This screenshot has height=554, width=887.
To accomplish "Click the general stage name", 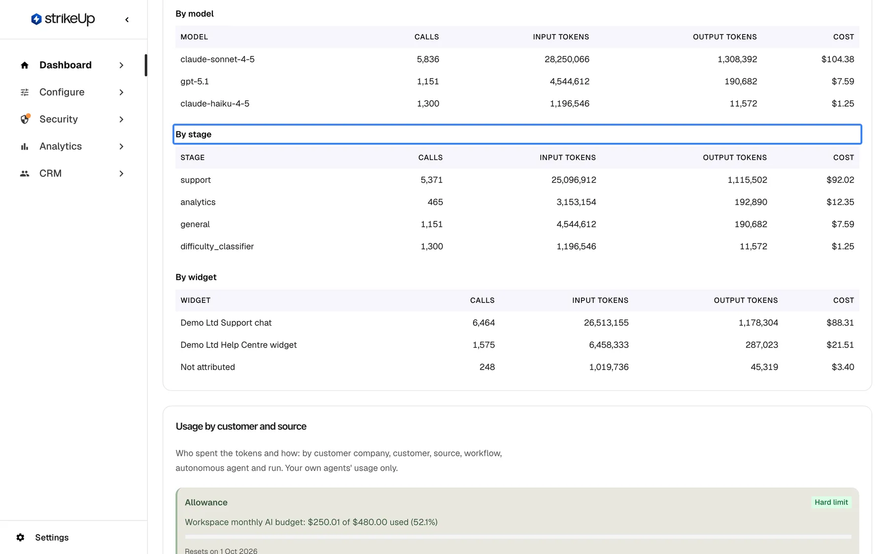I will click(x=195, y=224).
